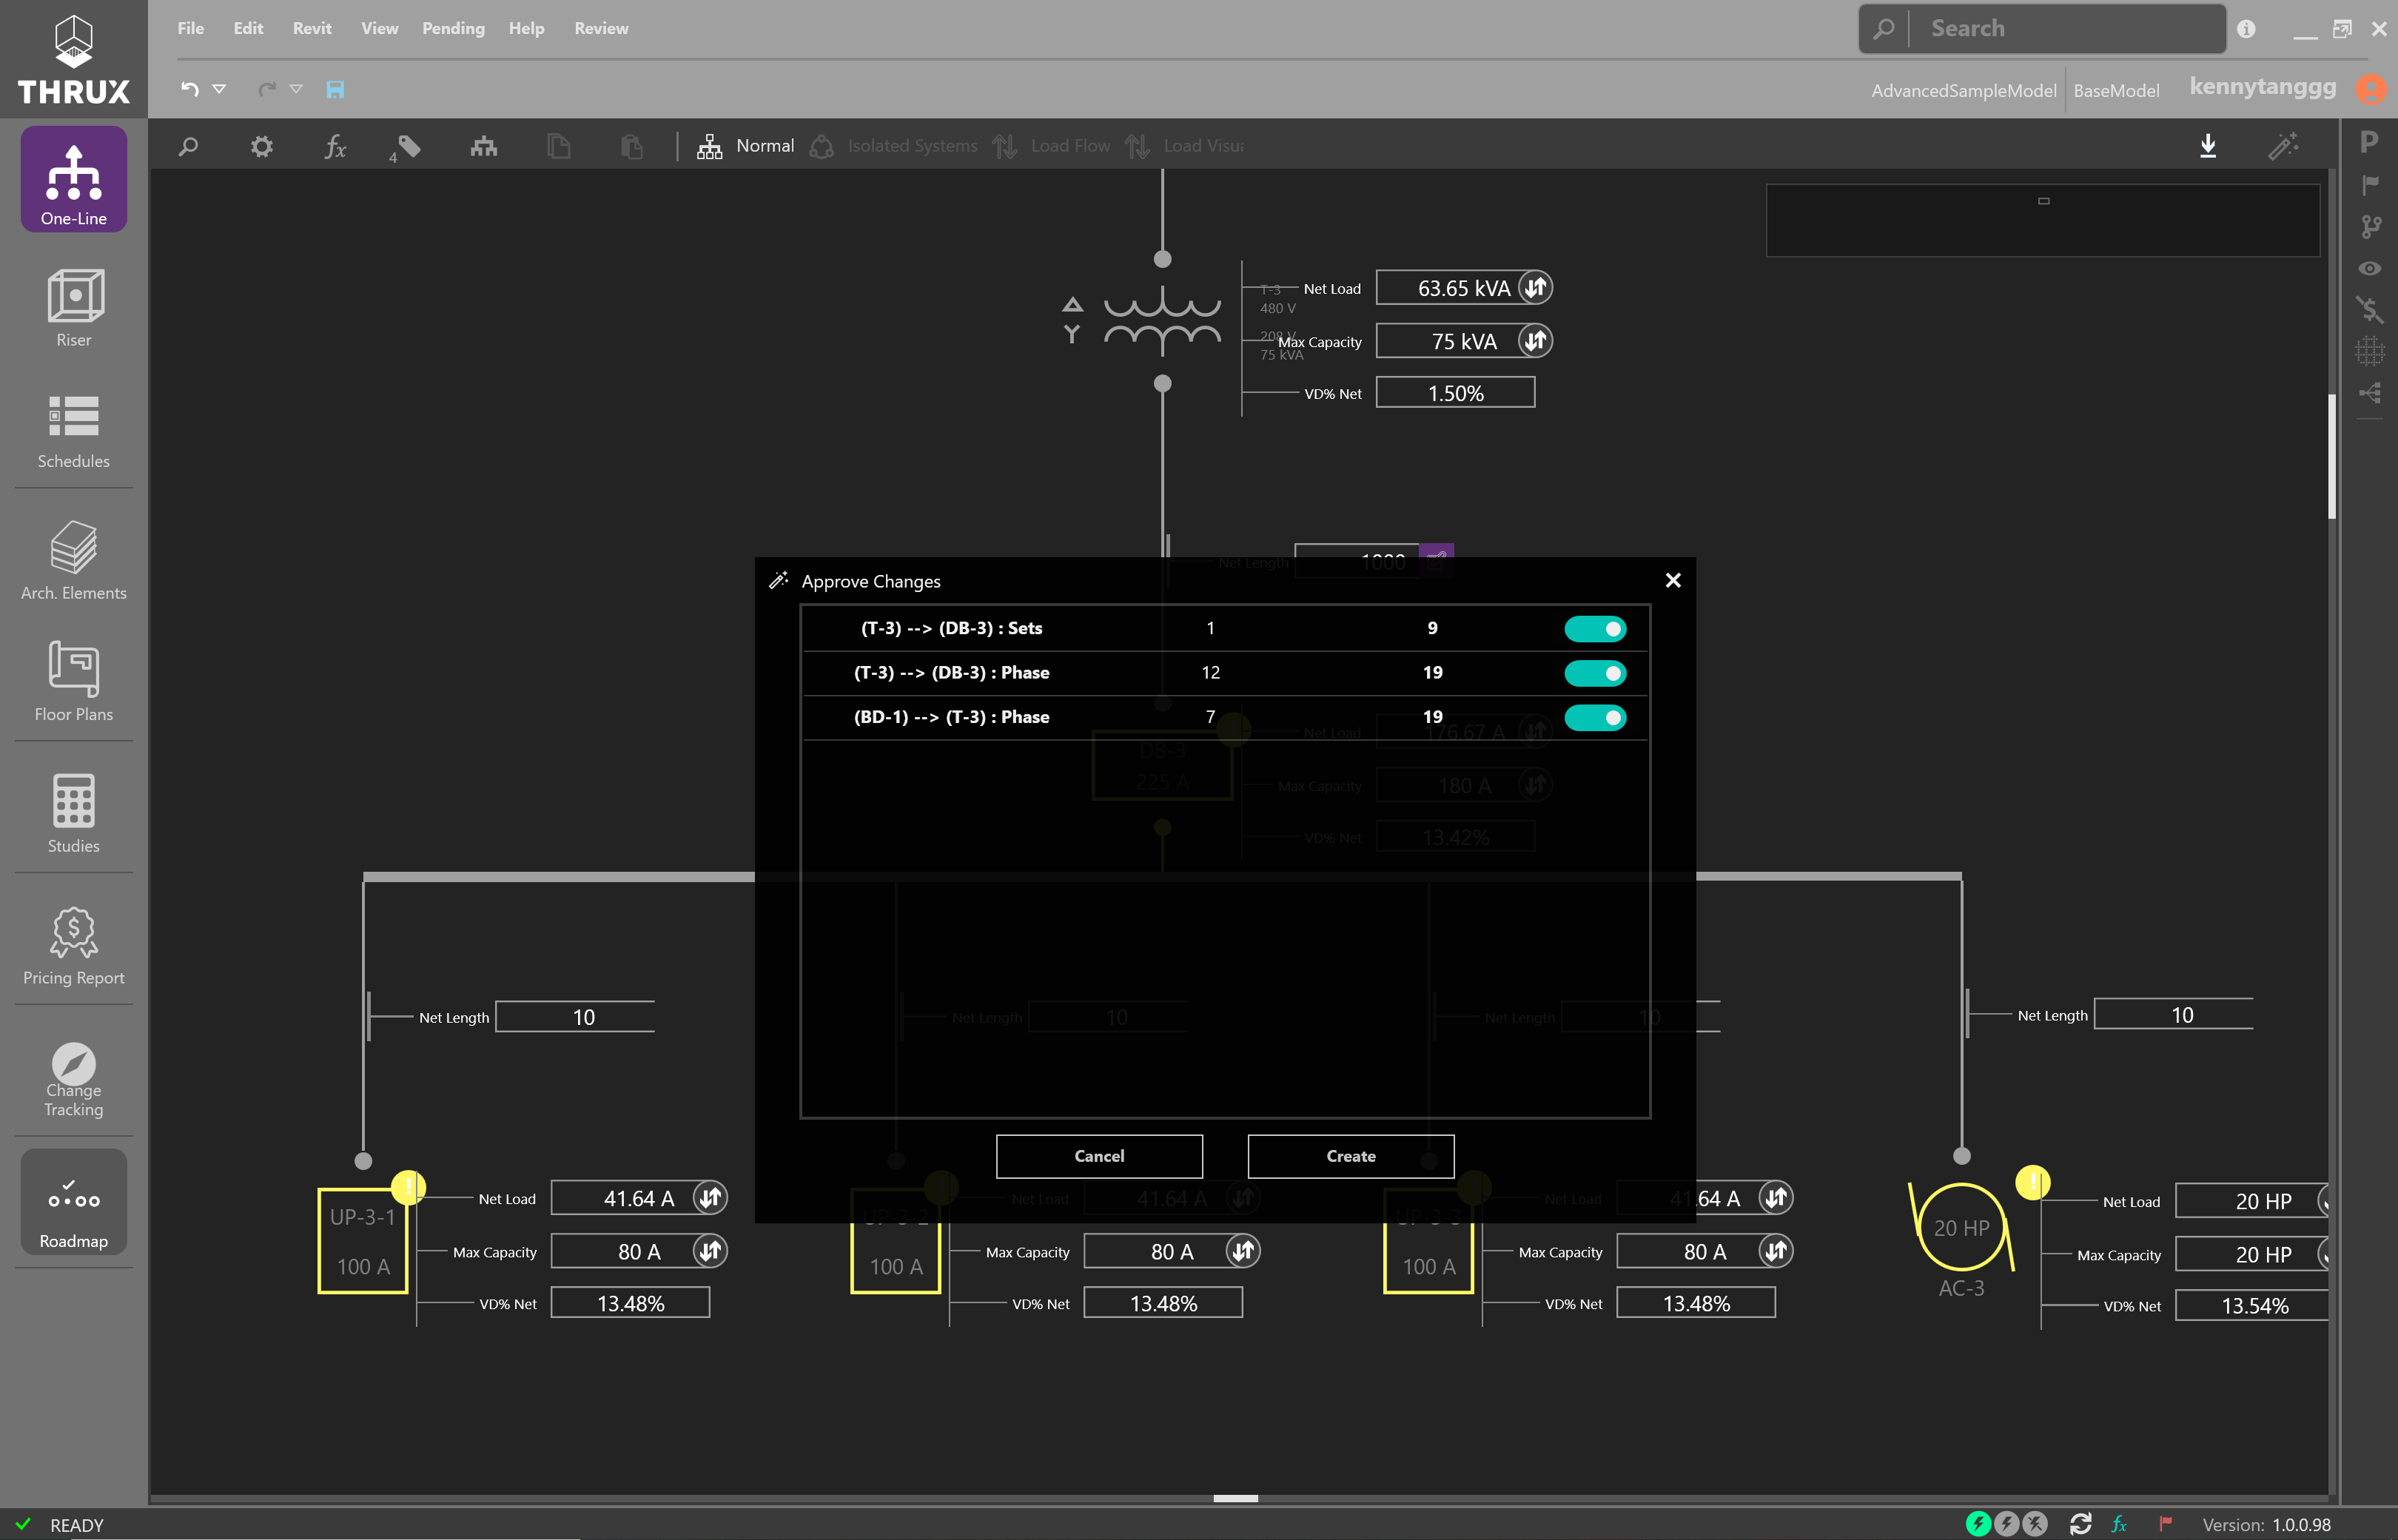Open the Roadmap panel
Screen dimensions: 2398x1540
tap(73, 1201)
